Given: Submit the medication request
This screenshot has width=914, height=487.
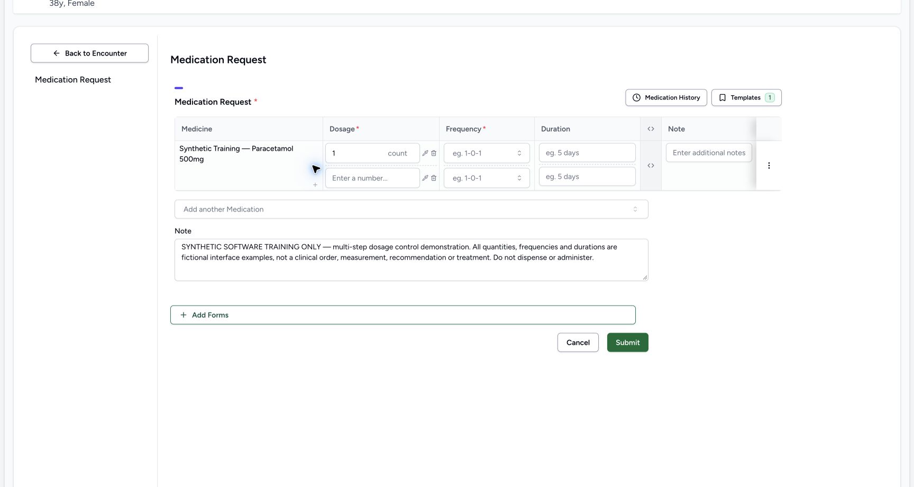Looking at the screenshot, I should [627, 343].
